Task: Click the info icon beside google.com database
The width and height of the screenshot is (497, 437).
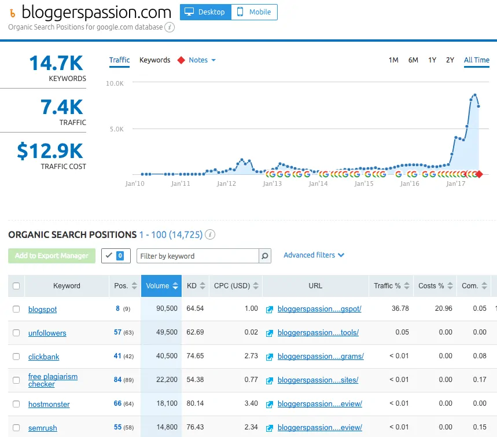Action: coord(170,27)
